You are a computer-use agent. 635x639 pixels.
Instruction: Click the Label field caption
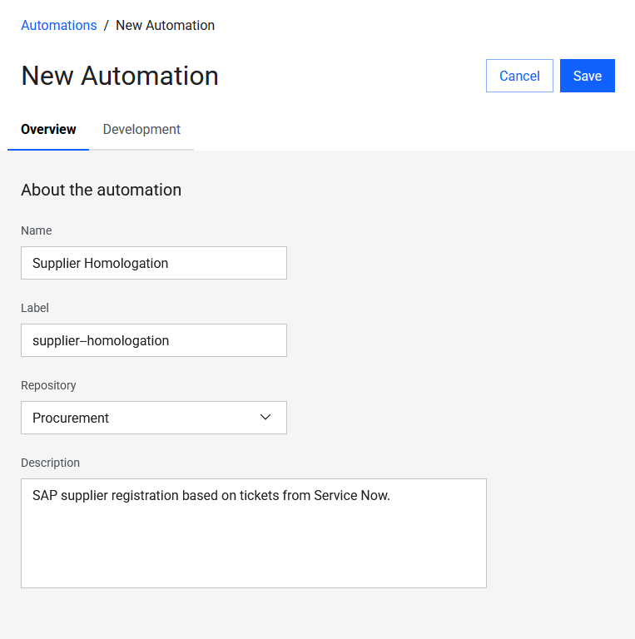point(35,308)
